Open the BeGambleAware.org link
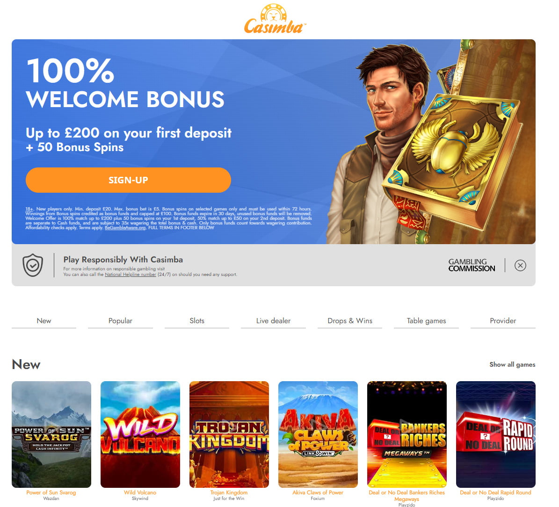This screenshot has height=507, width=559. tap(125, 228)
